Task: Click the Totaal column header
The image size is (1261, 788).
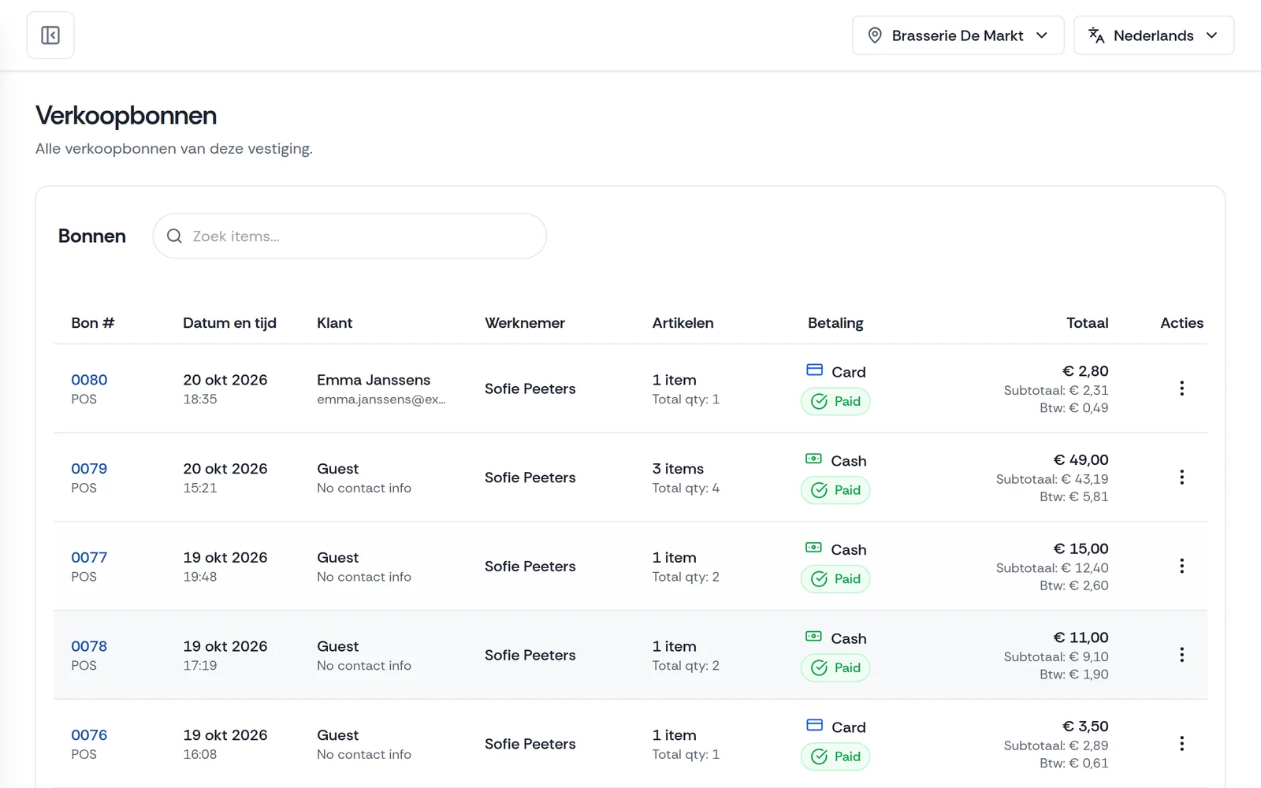Action: (1087, 323)
